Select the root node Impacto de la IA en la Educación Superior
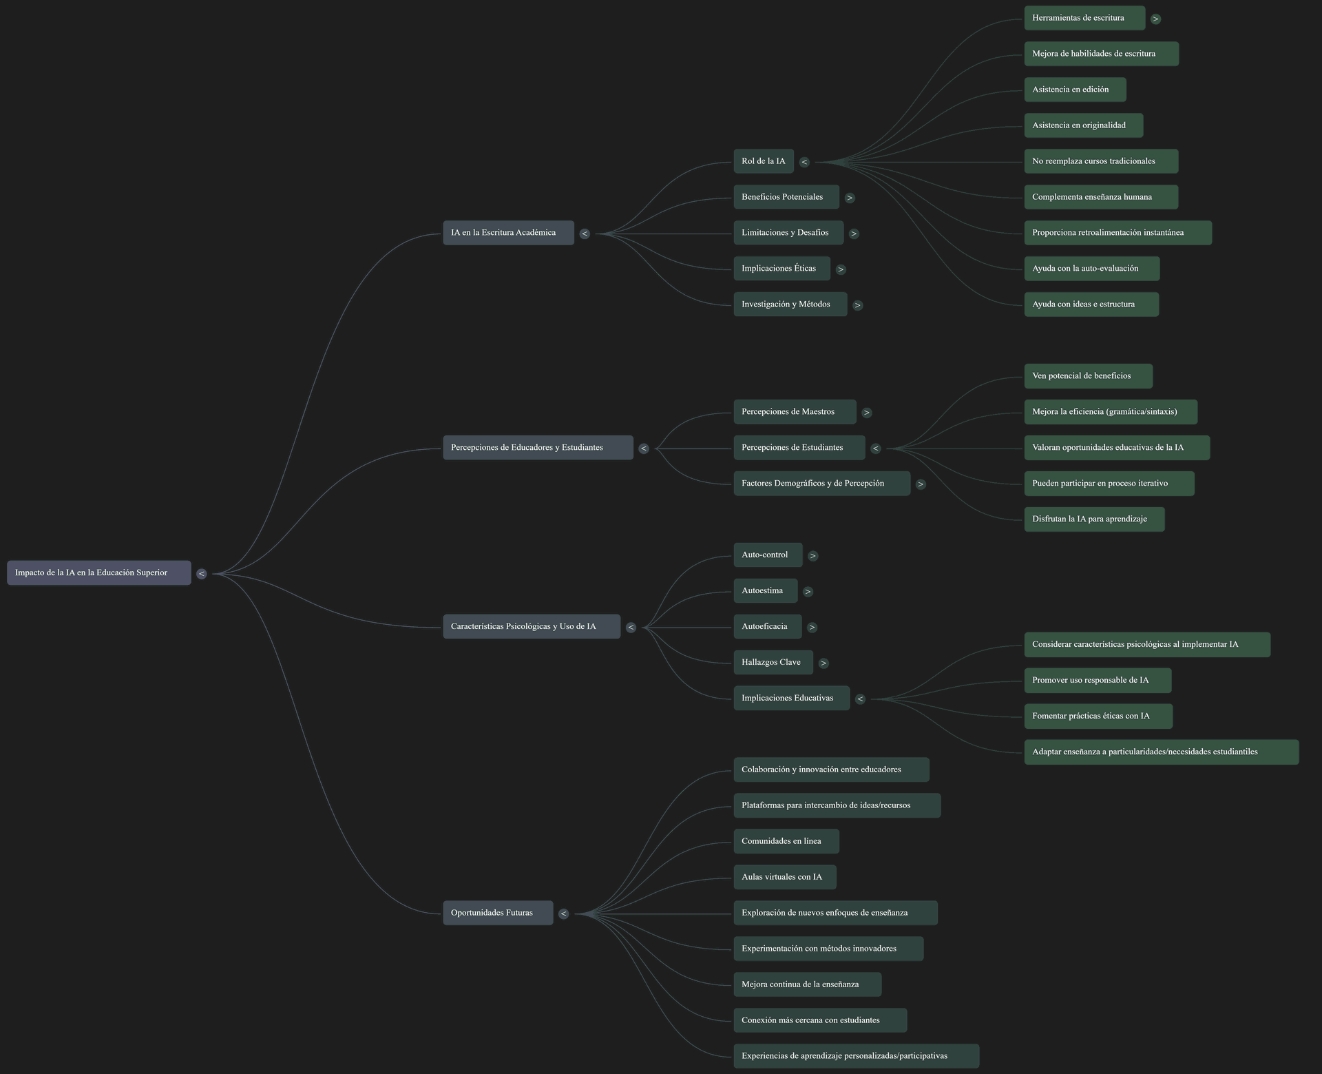1322x1074 pixels. coord(99,572)
